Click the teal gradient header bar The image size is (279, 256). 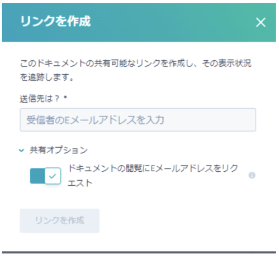139,22
